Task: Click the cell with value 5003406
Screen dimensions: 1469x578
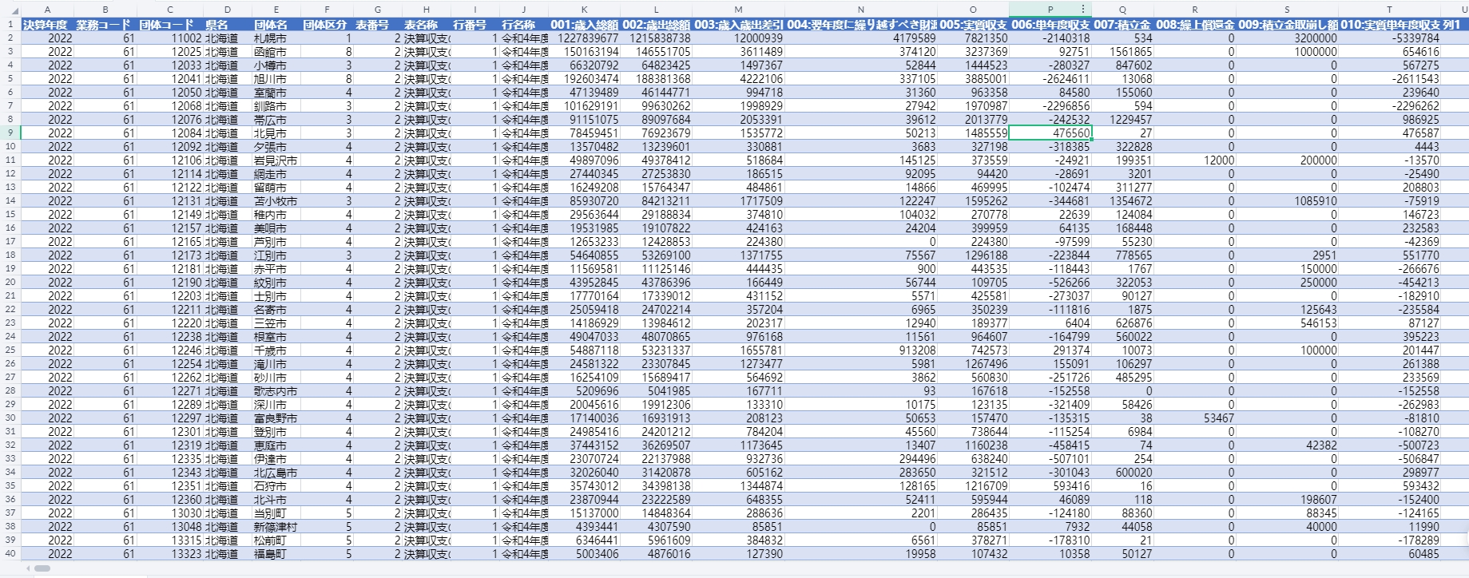Action: [x=585, y=554]
